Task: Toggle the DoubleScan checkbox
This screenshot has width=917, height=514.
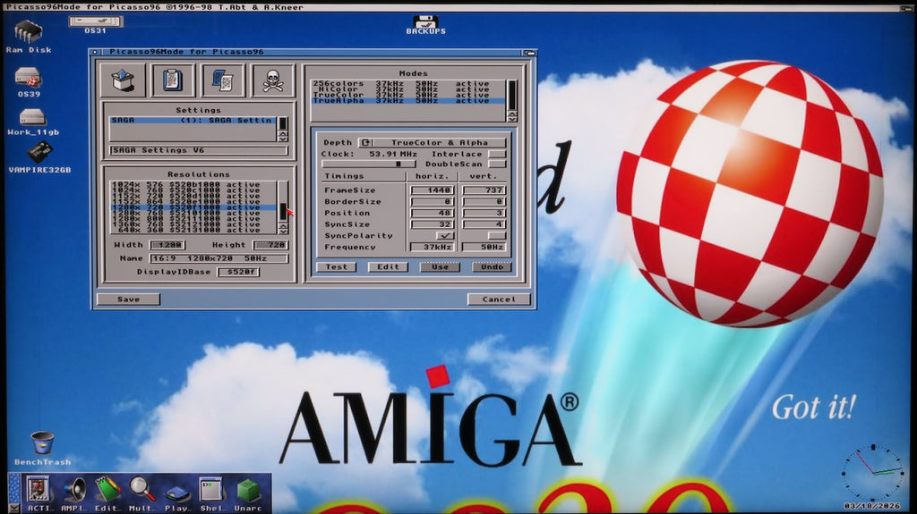Action: coord(497,164)
